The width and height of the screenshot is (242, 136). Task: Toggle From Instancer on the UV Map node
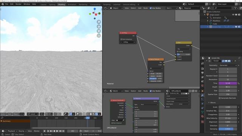point(121,39)
